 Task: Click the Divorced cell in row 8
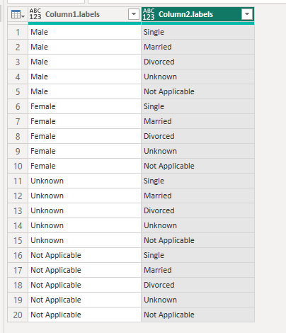coord(198,136)
